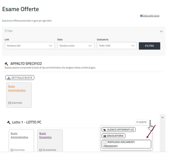Image resolution: width=169 pixels, height=153 pixels.
Task: Click the funnel Filtri icon
Action: point(6,31)
